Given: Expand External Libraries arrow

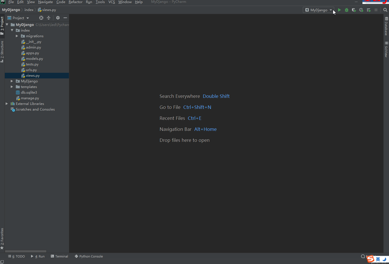Looking at the screenshot, I should pos(7,104).
